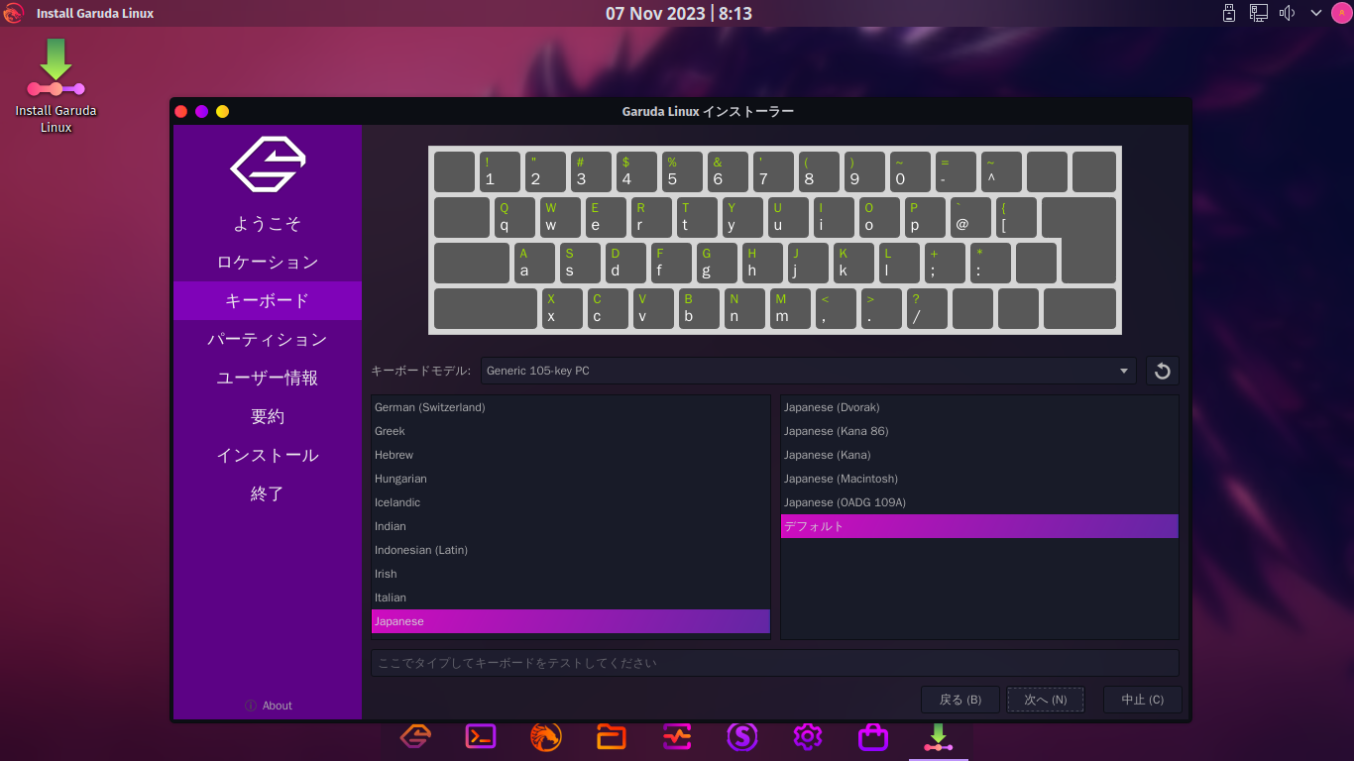The width and height of the screenshot is (1354, 761).
Task: Launch the Garuda Welcome icon in the dock
Action: (415, 736)
